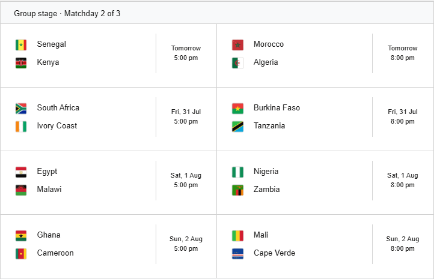Click the South Africa flag icon

coord(21,109)
